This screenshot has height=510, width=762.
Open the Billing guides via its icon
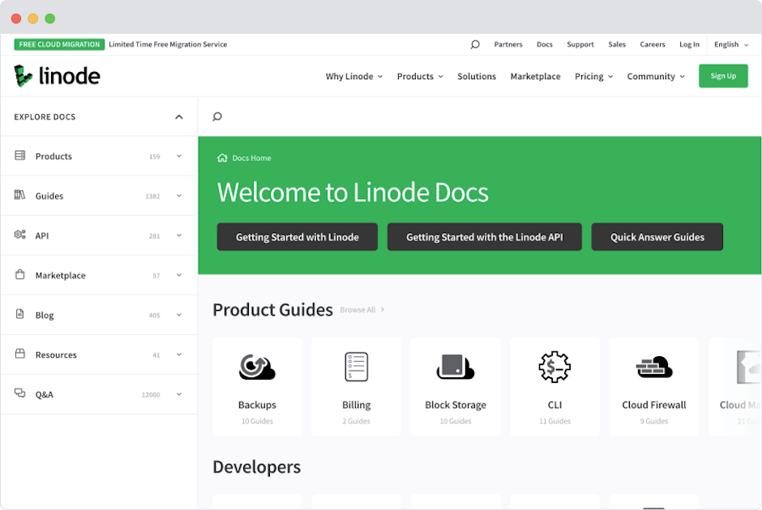[x=356, y=366]
